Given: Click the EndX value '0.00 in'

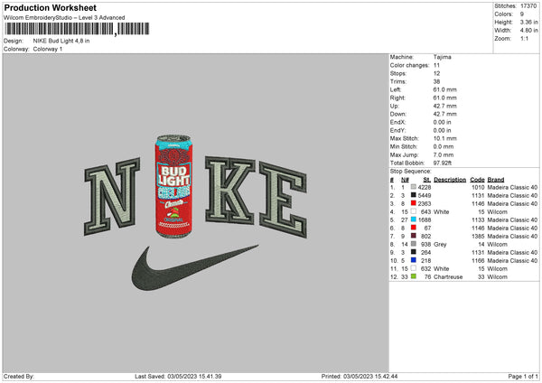Looking at the screenshot, I should click(442, 122).
